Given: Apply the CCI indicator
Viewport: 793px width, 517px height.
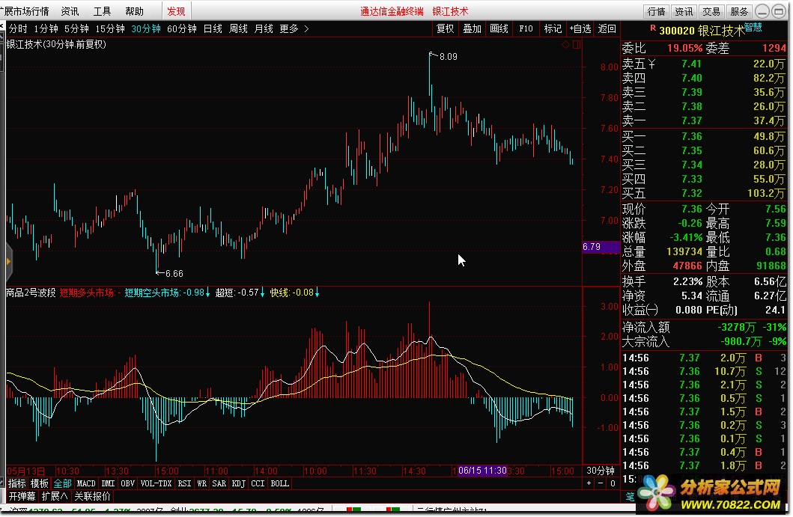Looking at the screenshot, I should (258, 483).
